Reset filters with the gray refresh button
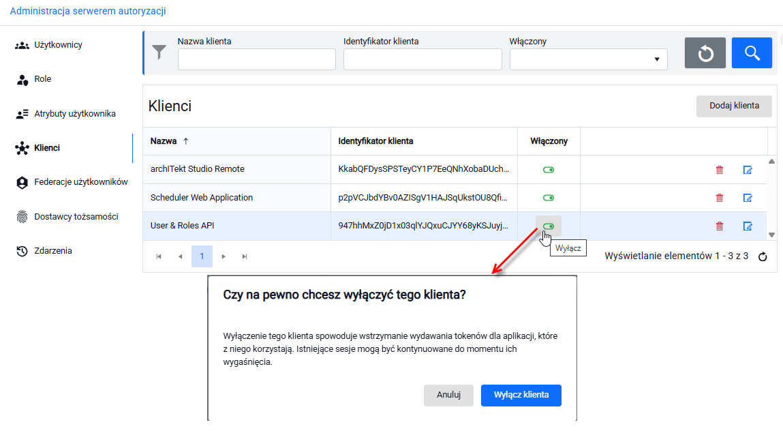This screenshot has height=431, width=783. click(x=705, y=53)
